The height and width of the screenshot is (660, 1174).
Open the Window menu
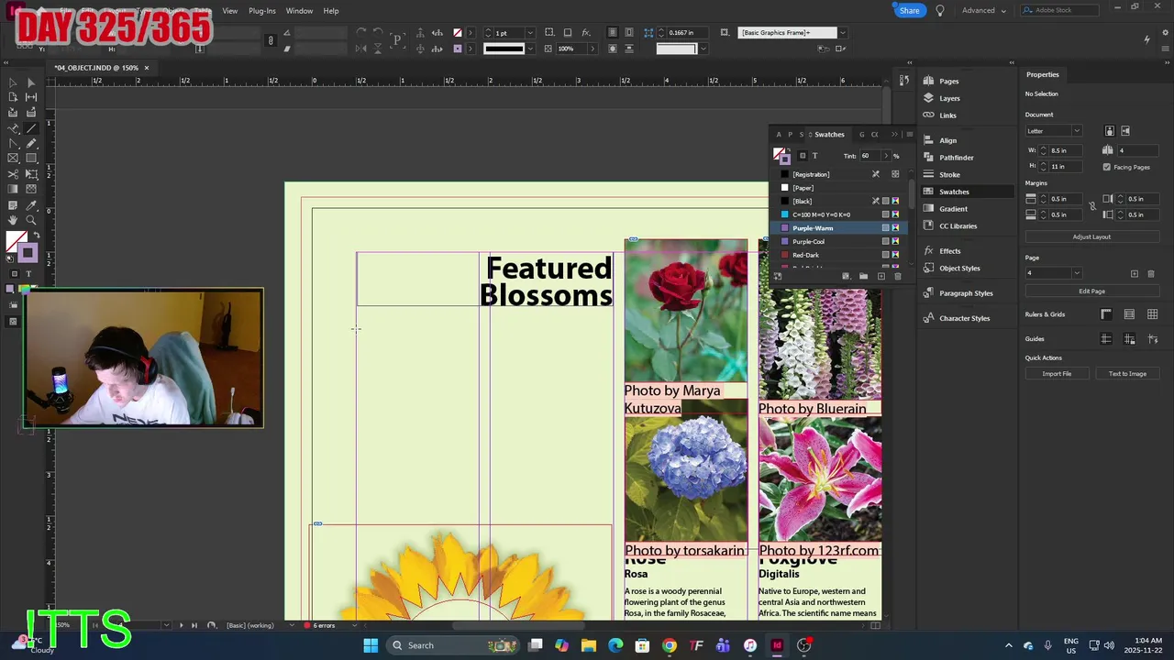[x=299, y=11]
